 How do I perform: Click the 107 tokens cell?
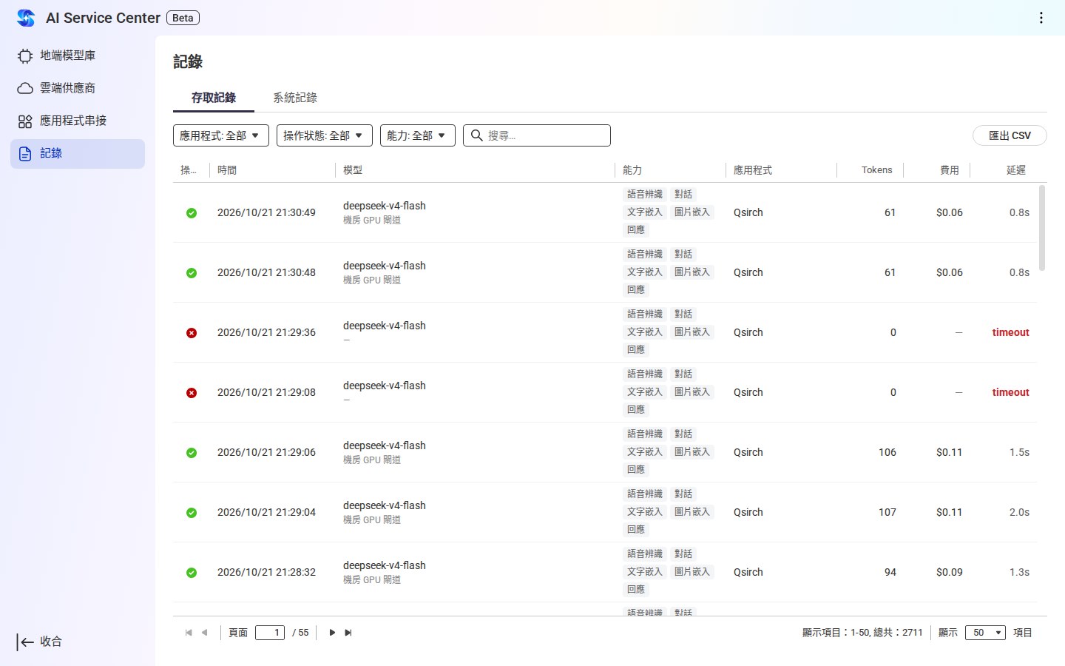(x=887, y=513)
